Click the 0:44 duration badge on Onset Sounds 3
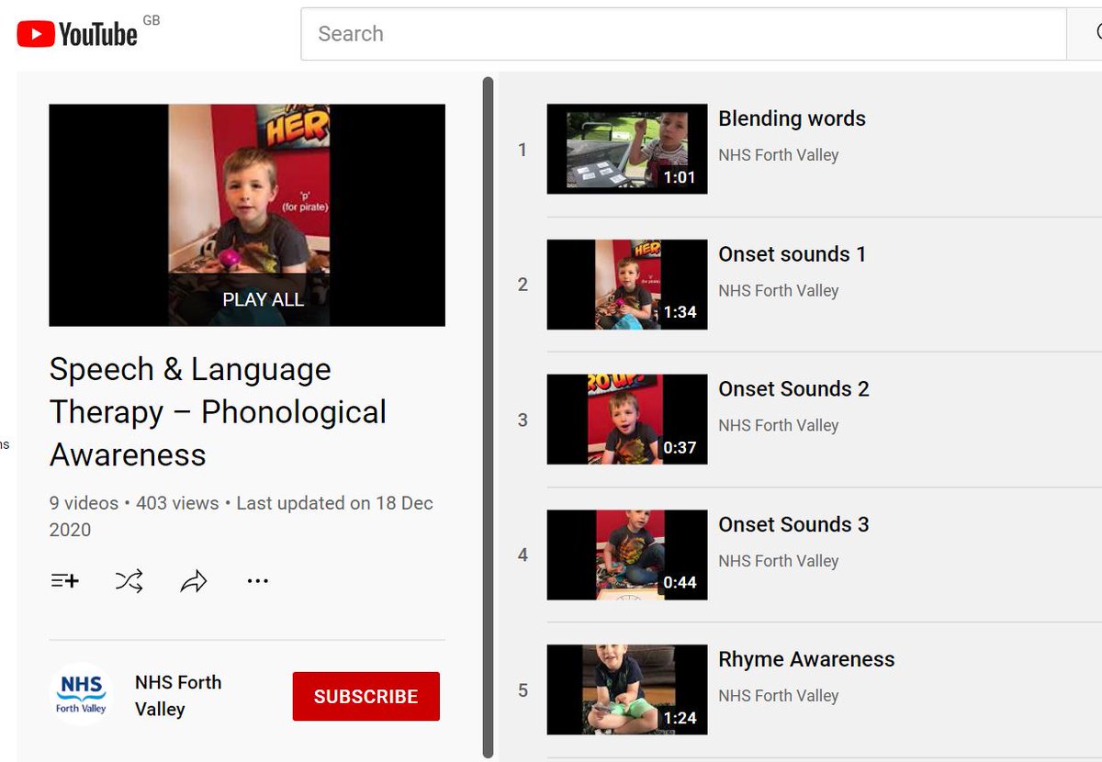Viewport: 1102px width, 762px height. (680, 583)
